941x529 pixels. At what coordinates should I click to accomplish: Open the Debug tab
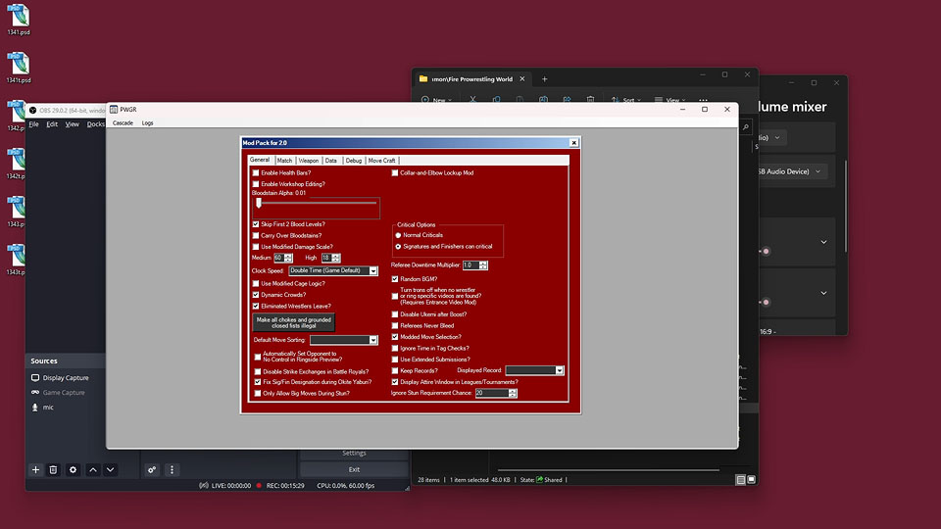point(354,160)
